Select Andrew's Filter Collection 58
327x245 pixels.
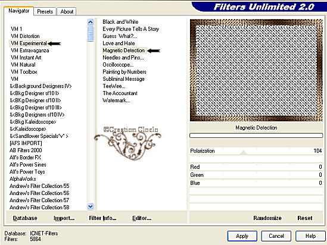click(x=39, y=208)
